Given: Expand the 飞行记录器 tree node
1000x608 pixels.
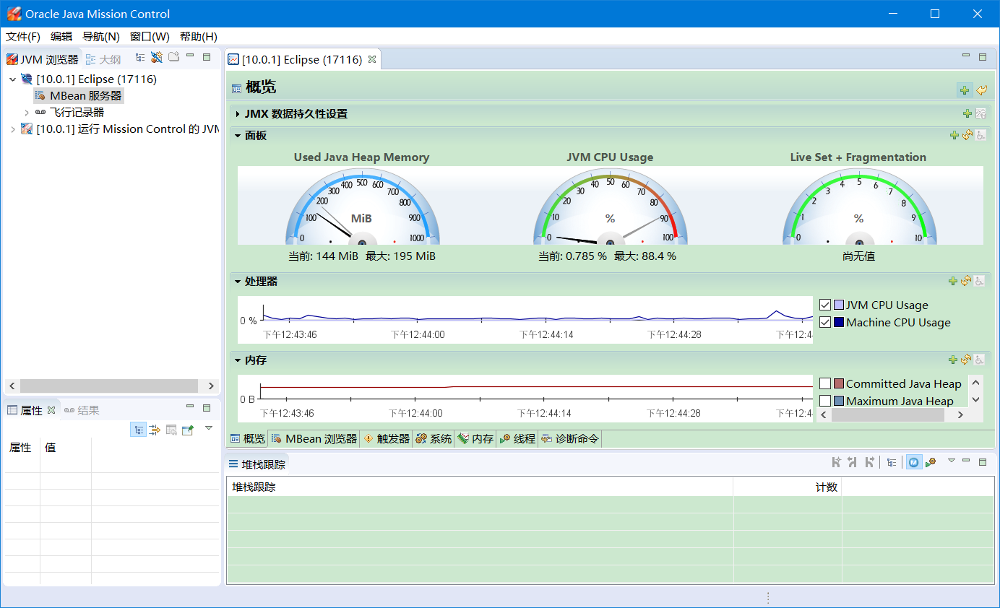Looking at the screenshot, I should (x=27, y=113).
